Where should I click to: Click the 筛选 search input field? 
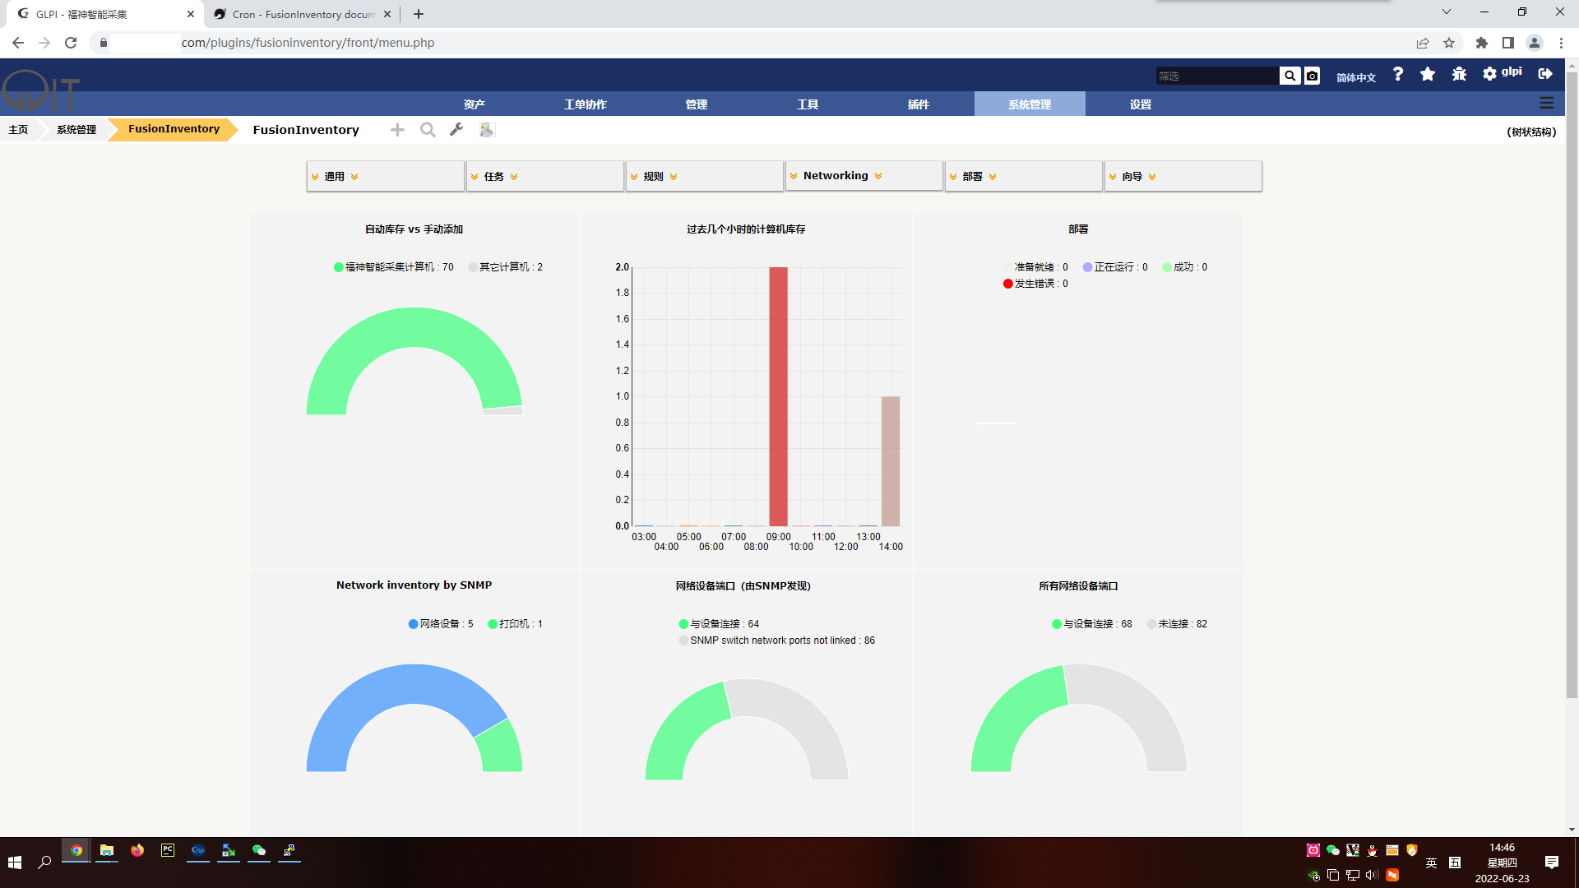[x=1217, y=76]
